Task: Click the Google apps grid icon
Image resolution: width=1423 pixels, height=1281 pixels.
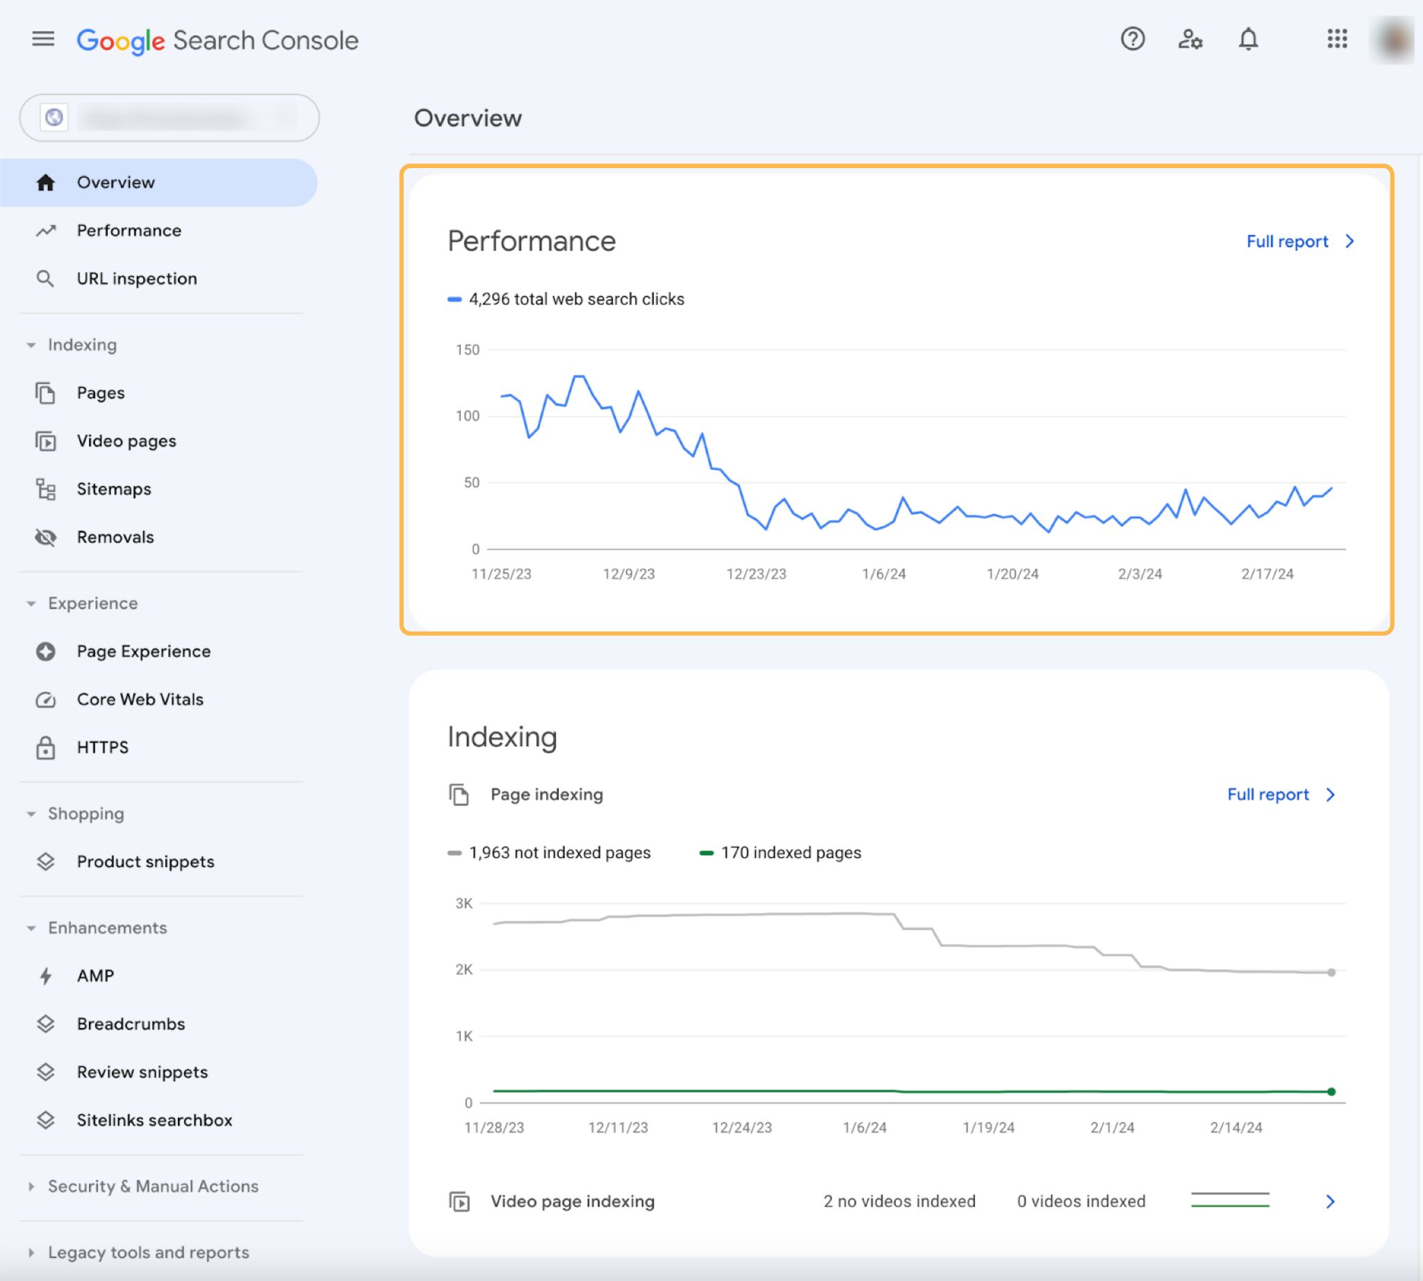Action: pyautogui.click(x=1336, y=40)
